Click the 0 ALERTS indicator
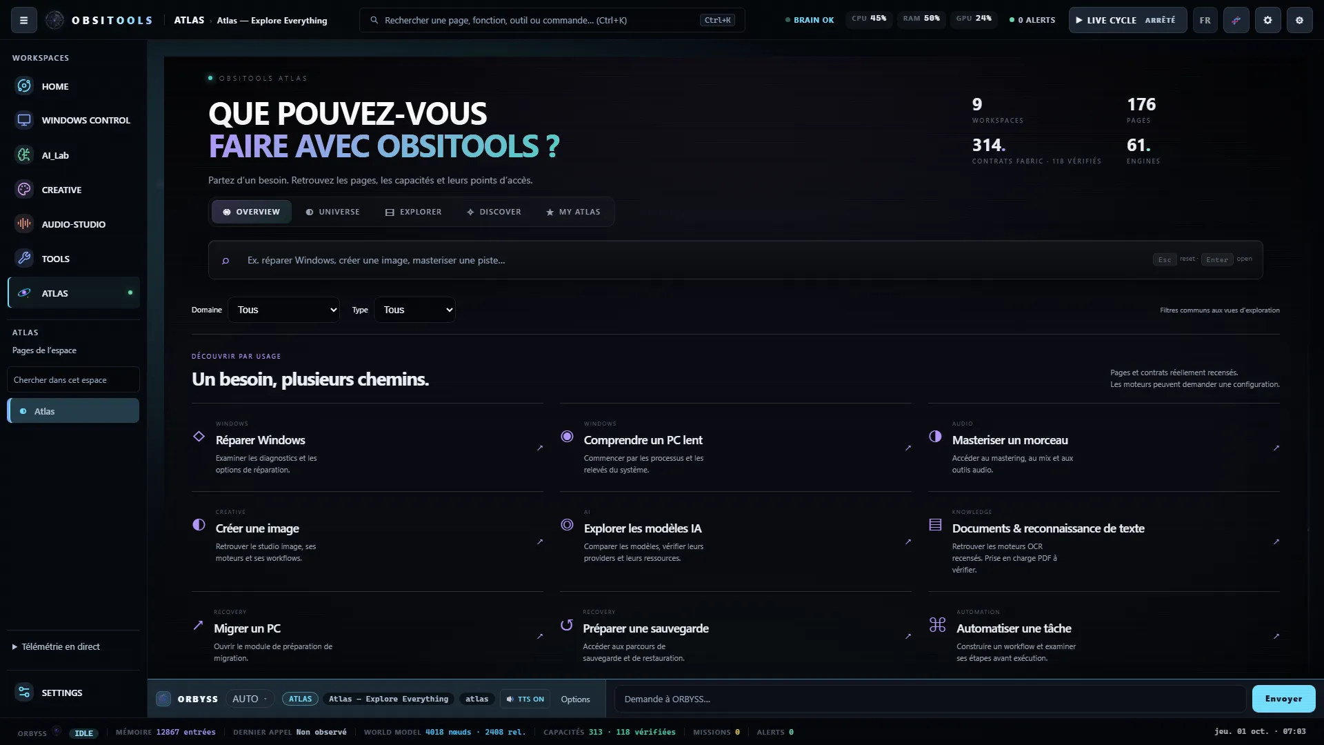 pyautogui.click(x=1032, y=20)
